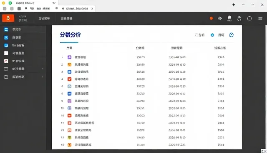Click the chevron at the end of address field
Image resolution: width=267 pixels, height=153 pixels.
tap(92, 8)
